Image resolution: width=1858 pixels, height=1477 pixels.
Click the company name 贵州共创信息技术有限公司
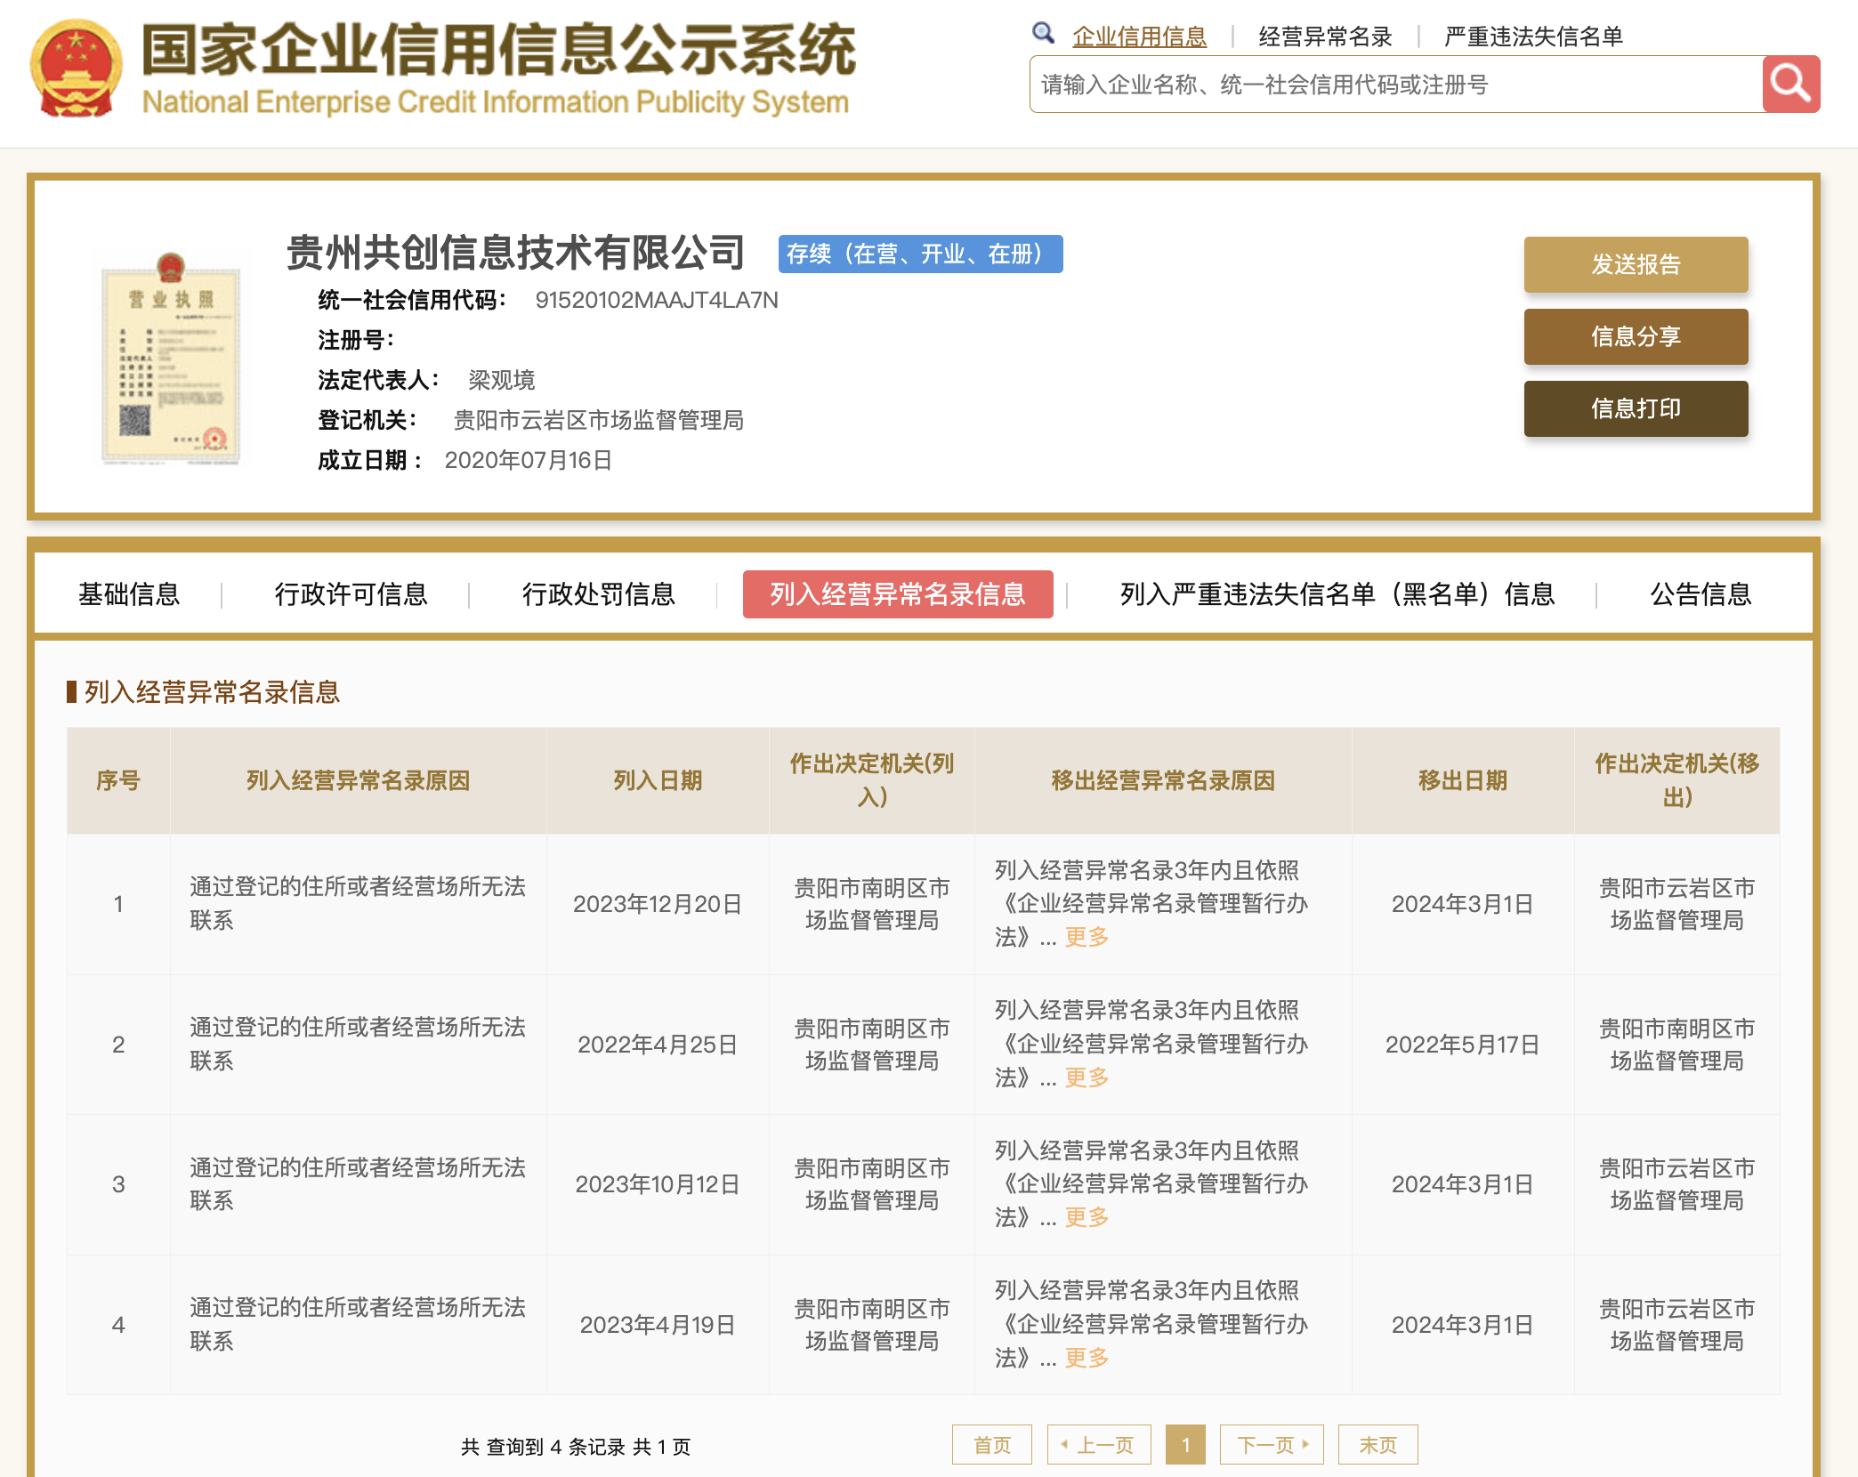[515, 253]
